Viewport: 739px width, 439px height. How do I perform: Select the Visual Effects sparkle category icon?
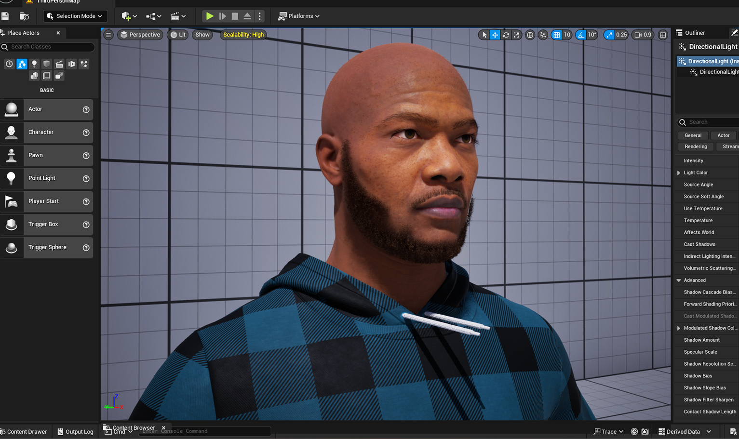pos(84,64)
